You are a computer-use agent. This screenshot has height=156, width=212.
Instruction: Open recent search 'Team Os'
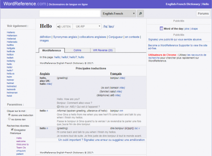(x=21, y=148)
